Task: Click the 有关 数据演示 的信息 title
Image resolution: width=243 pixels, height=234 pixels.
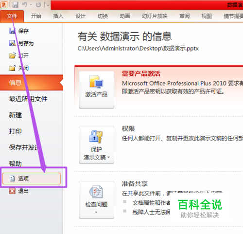Action: (124, 36)
